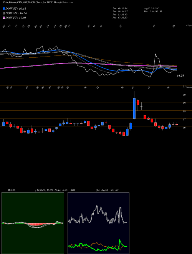Open the green MACD histogram panel

(x=33, y=223)
